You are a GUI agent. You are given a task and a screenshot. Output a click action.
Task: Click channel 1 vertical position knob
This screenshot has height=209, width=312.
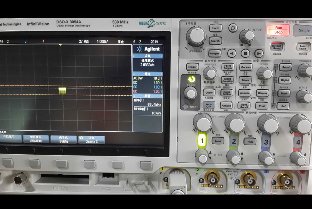202,156
